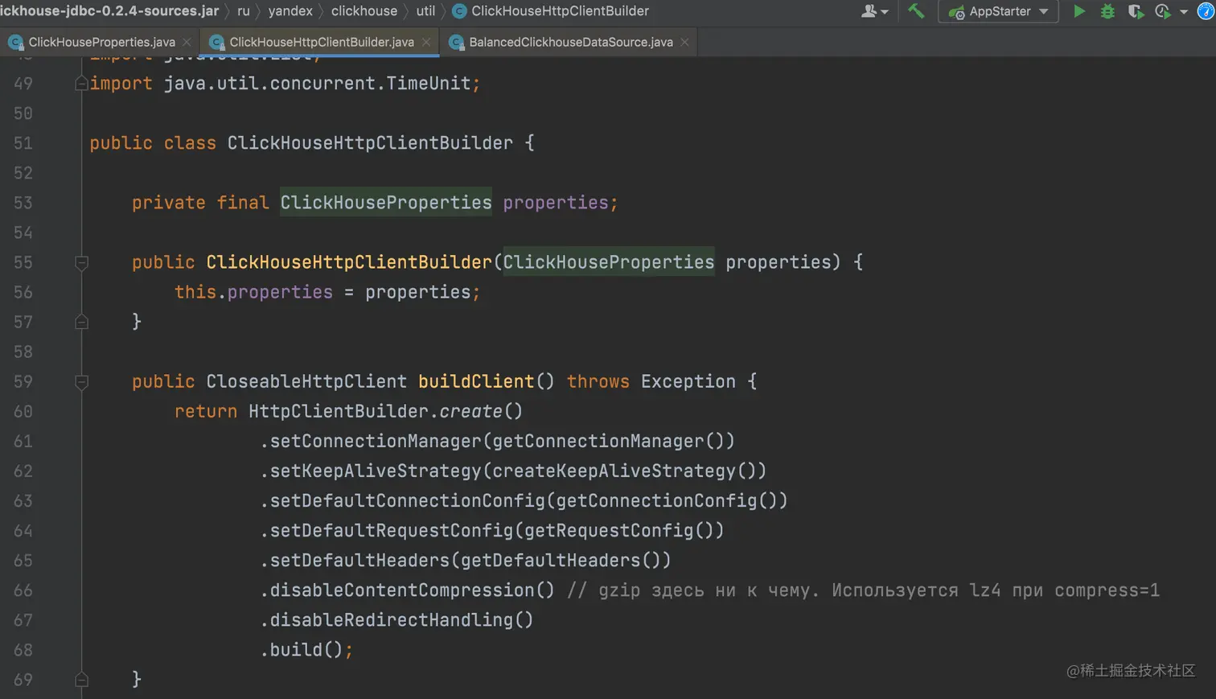Click the Russian gzip comment on line 66
1216x699 pixels.
863,590
